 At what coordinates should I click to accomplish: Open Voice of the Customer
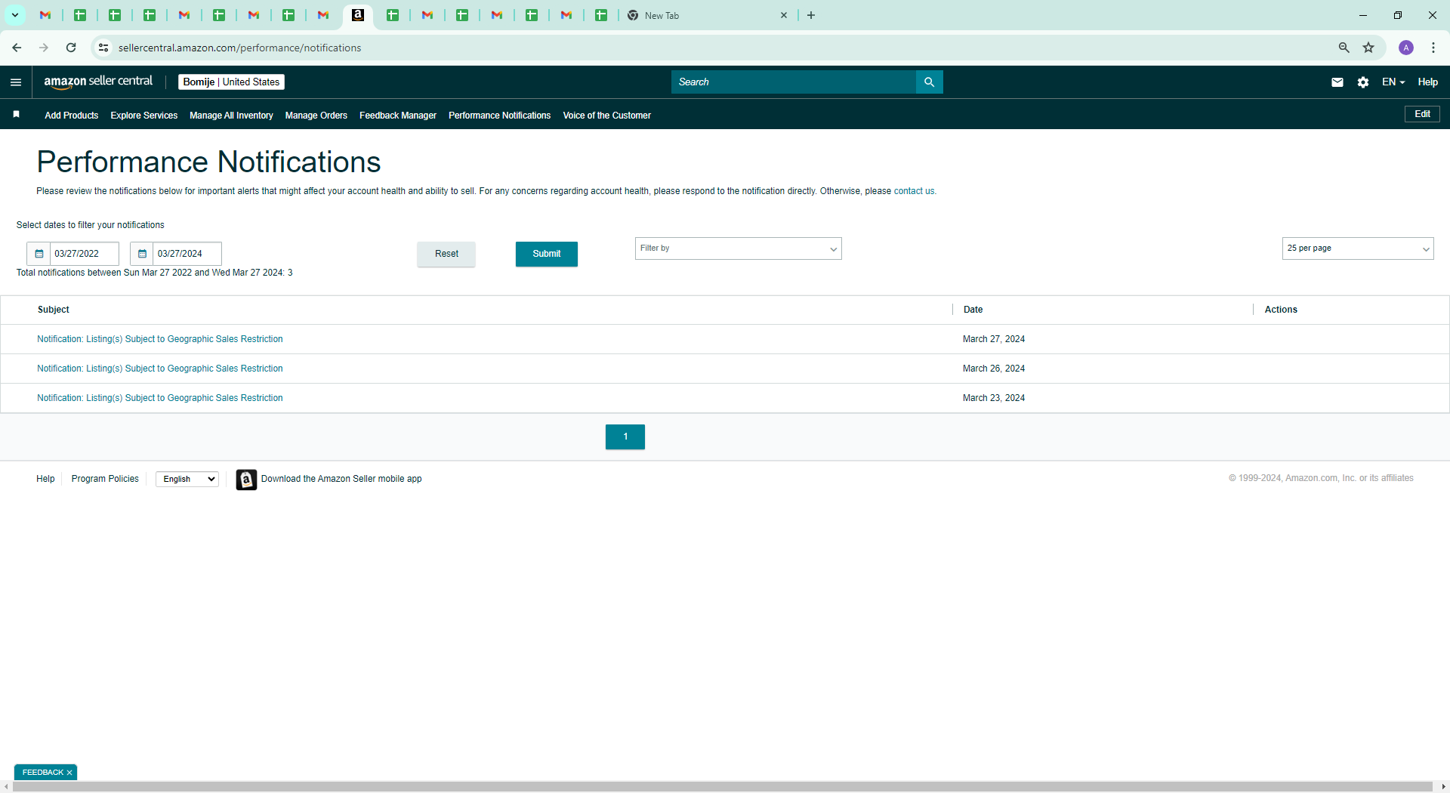(606, 116)
